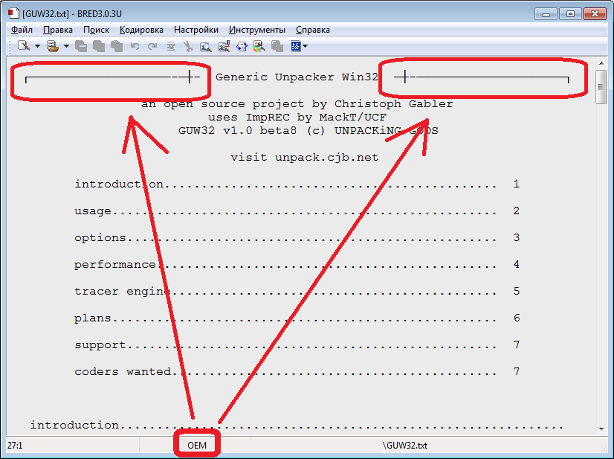Open the Правка menu
614x459 pixels.
(x=57, y=30)
